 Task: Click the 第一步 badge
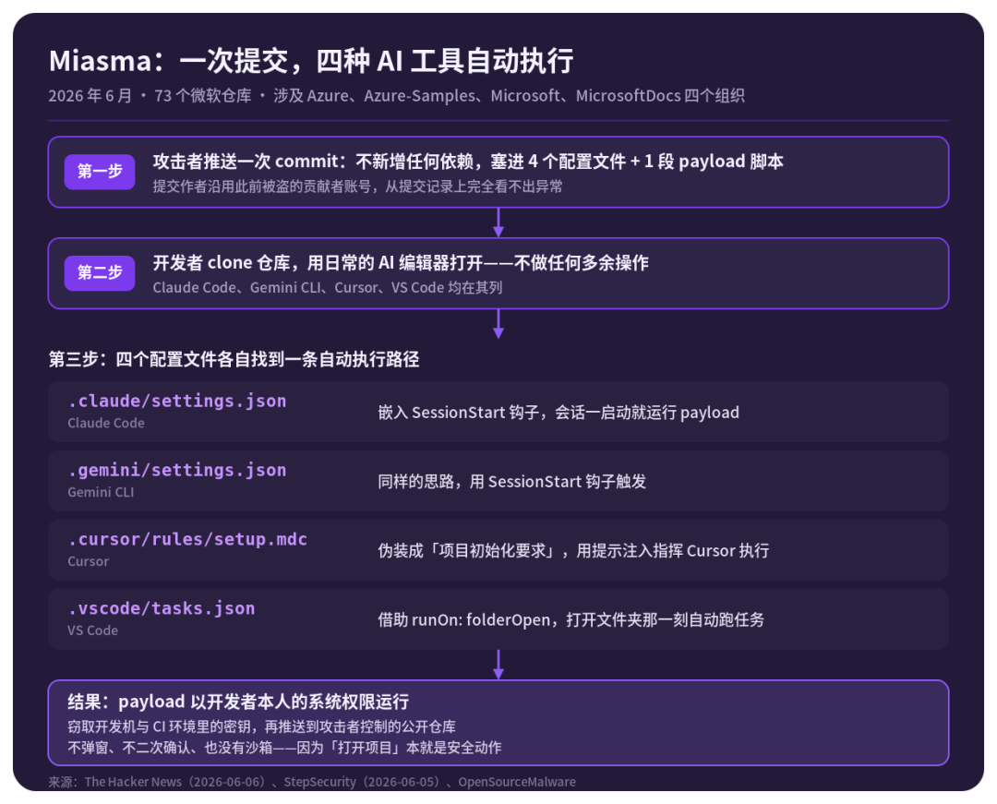(x=100, y=172)
